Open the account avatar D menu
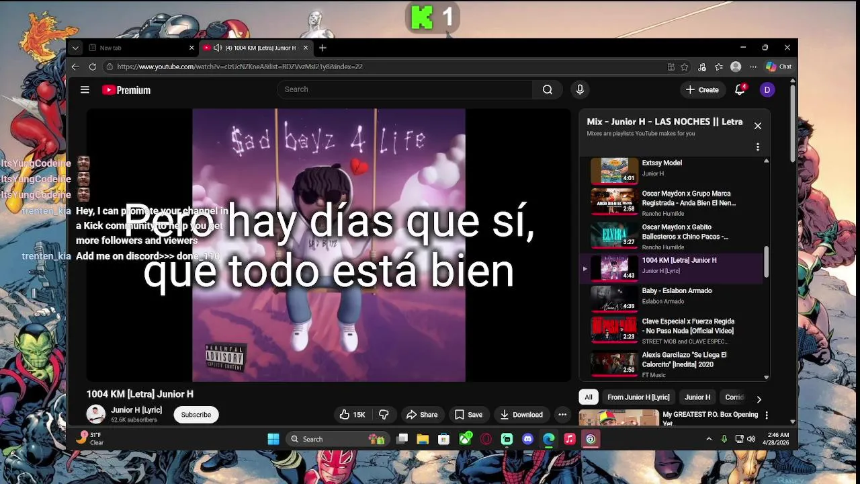 coord(767,89)
